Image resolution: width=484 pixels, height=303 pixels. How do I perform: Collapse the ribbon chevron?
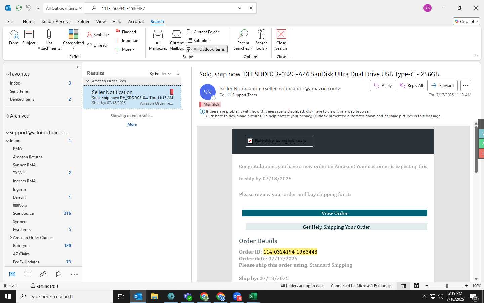[x=476, y=55]
